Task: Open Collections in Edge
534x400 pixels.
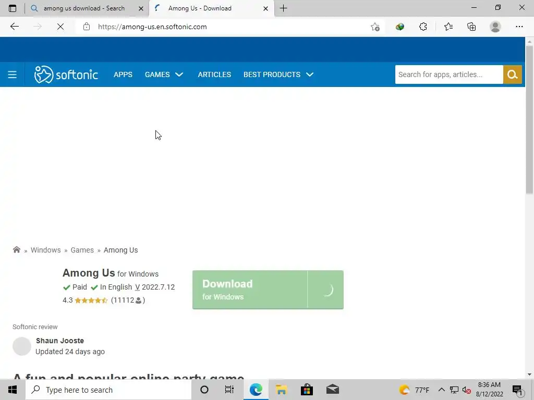Action: (471, 27)
